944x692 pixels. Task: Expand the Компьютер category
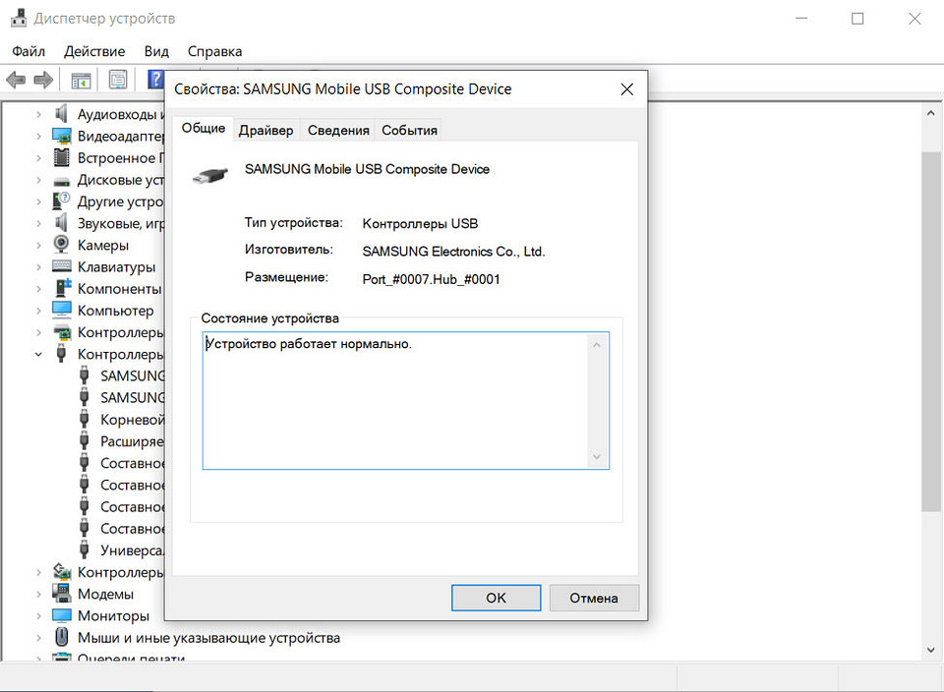click(38, 311)
